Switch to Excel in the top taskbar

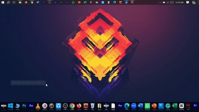tap(85, 2)
